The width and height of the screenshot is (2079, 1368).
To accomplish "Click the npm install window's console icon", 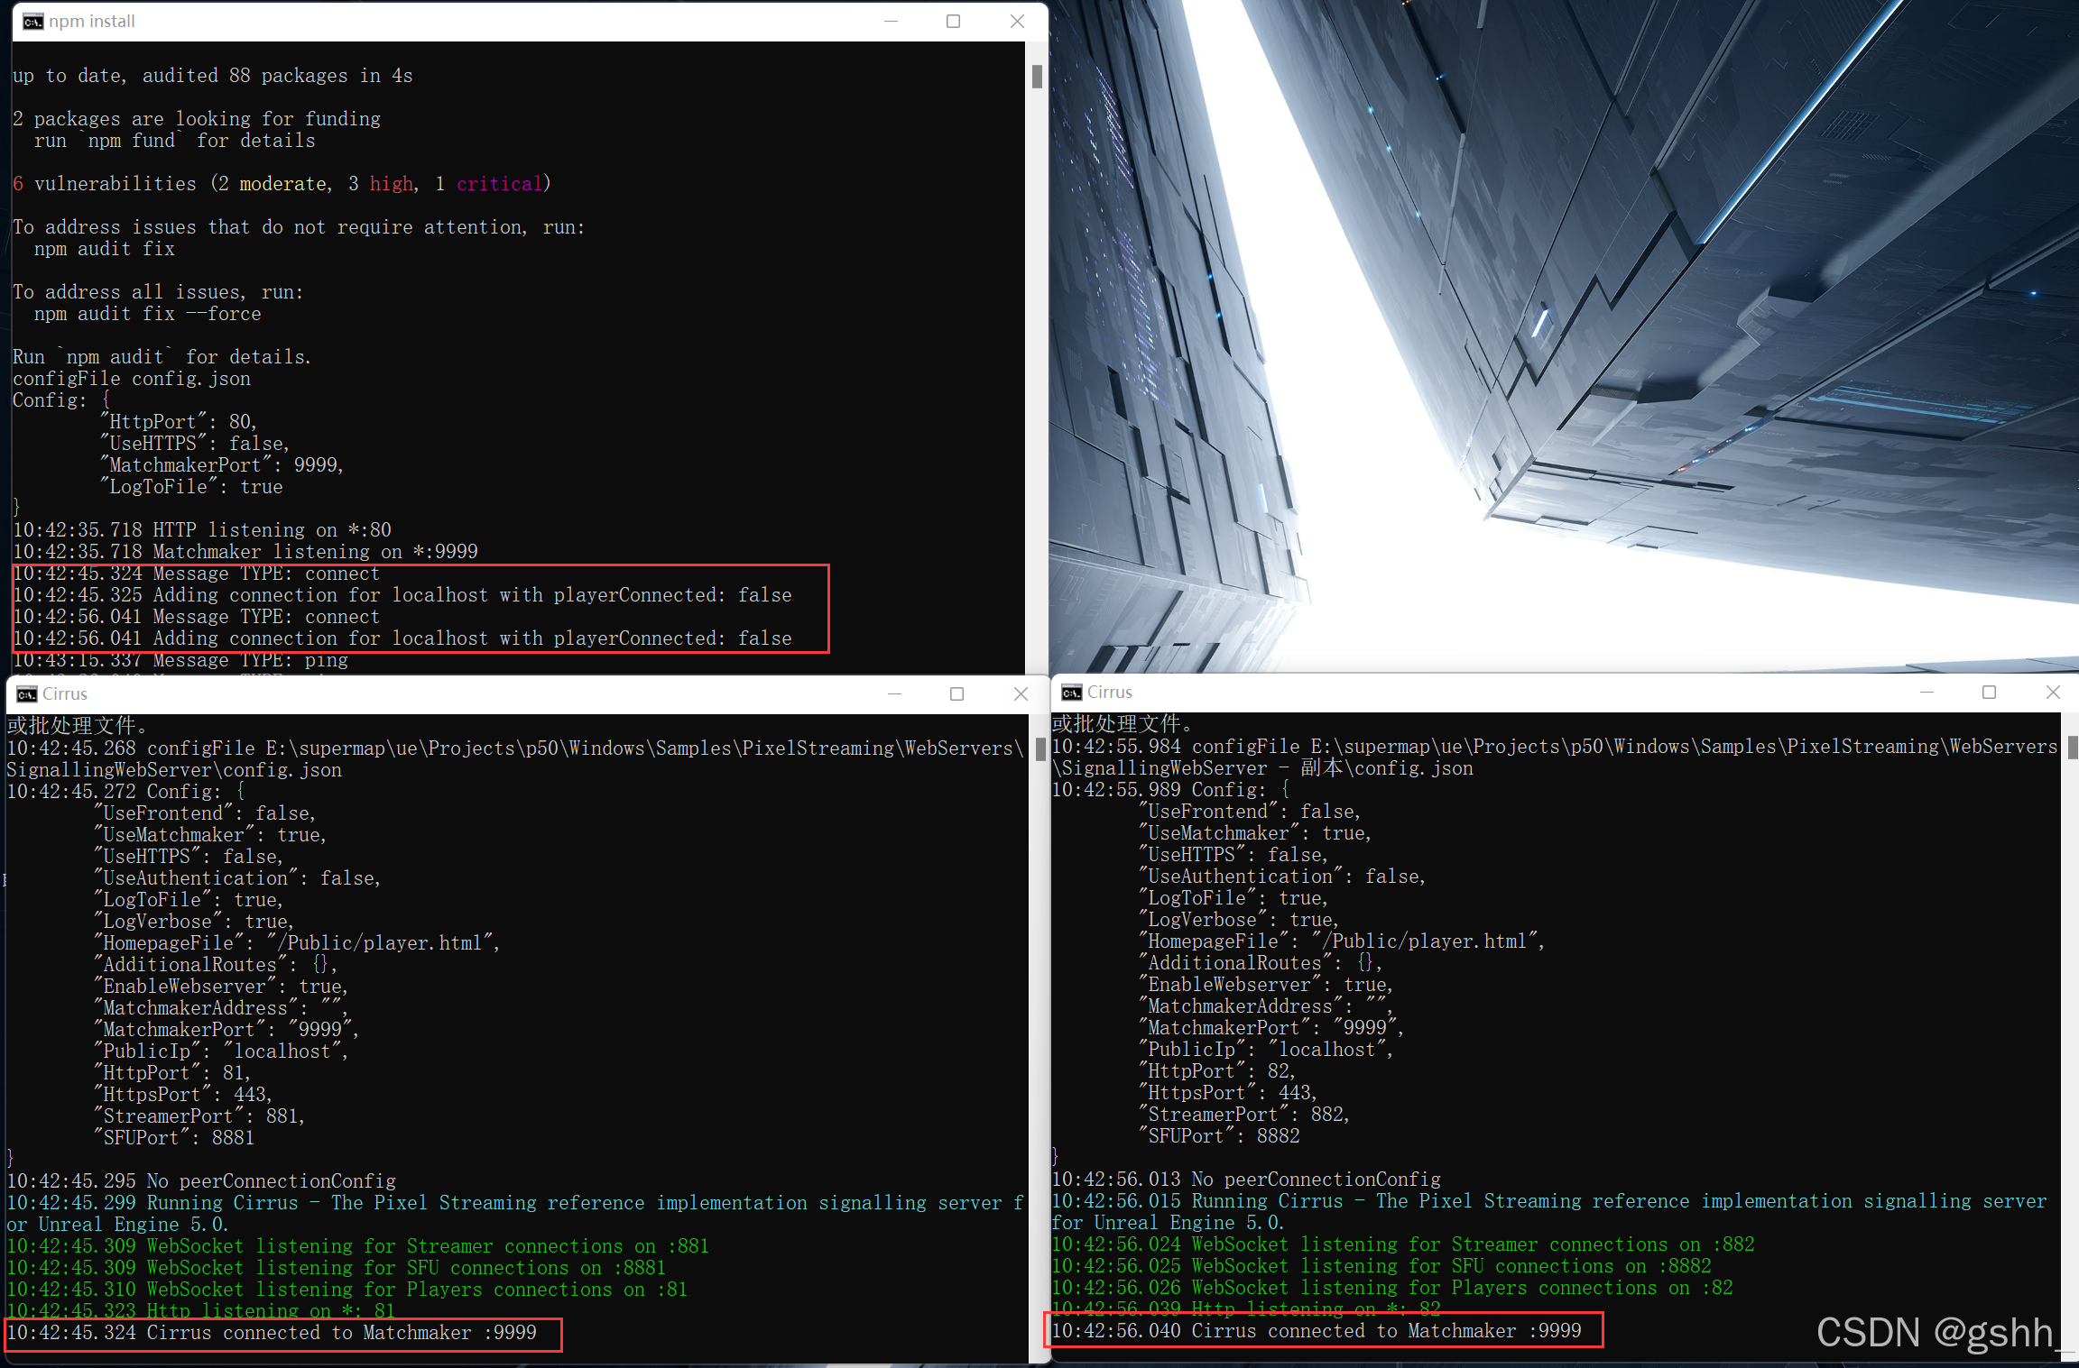I will click(x=32, y=22).
